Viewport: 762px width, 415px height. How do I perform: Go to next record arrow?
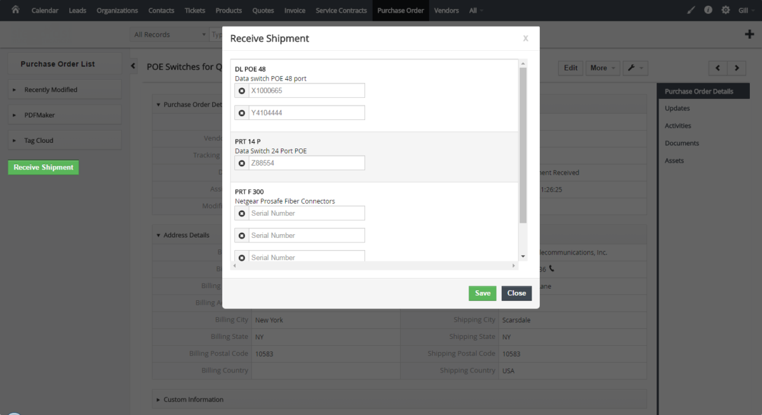[x=737, y=68]
